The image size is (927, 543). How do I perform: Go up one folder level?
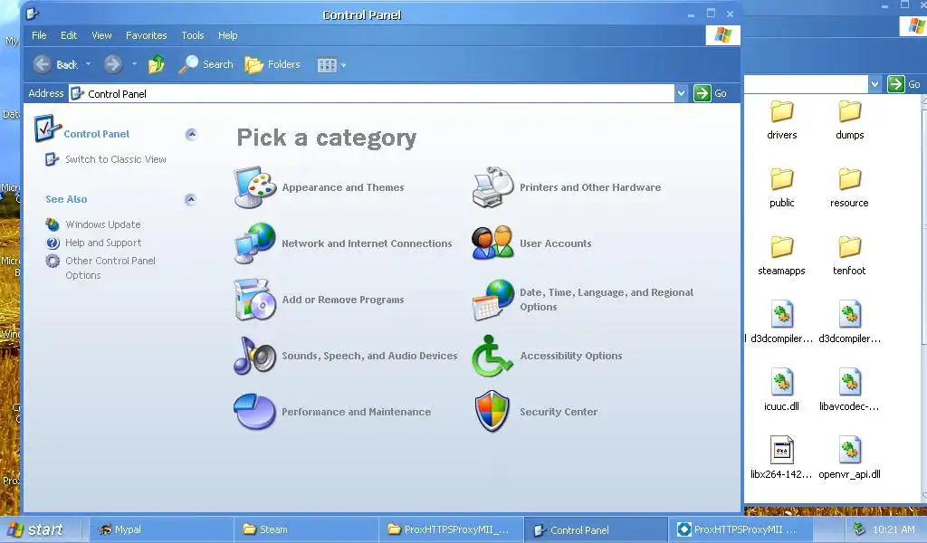click(157, 64)
